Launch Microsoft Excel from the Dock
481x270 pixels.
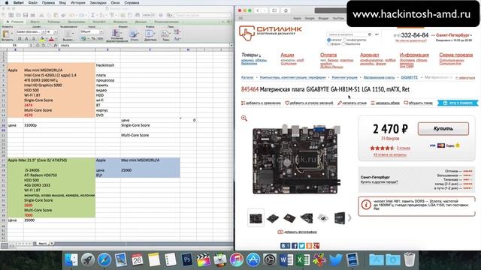pos(303,260)
